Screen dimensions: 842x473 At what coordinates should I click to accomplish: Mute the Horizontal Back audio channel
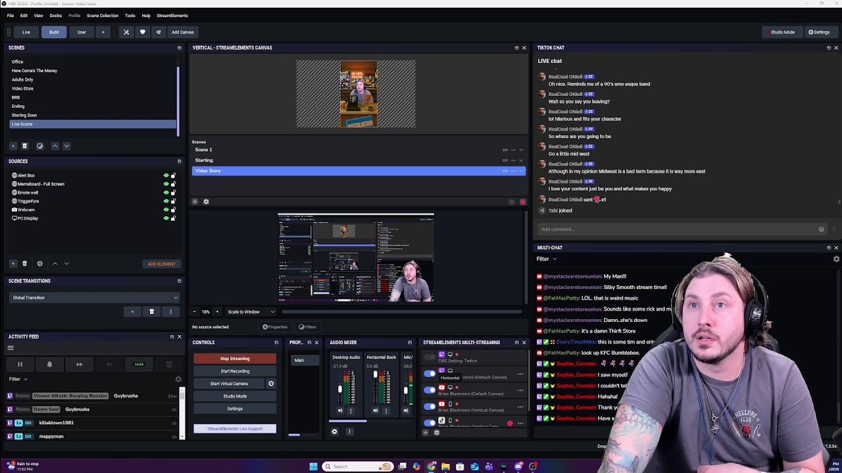coord(376,411)
